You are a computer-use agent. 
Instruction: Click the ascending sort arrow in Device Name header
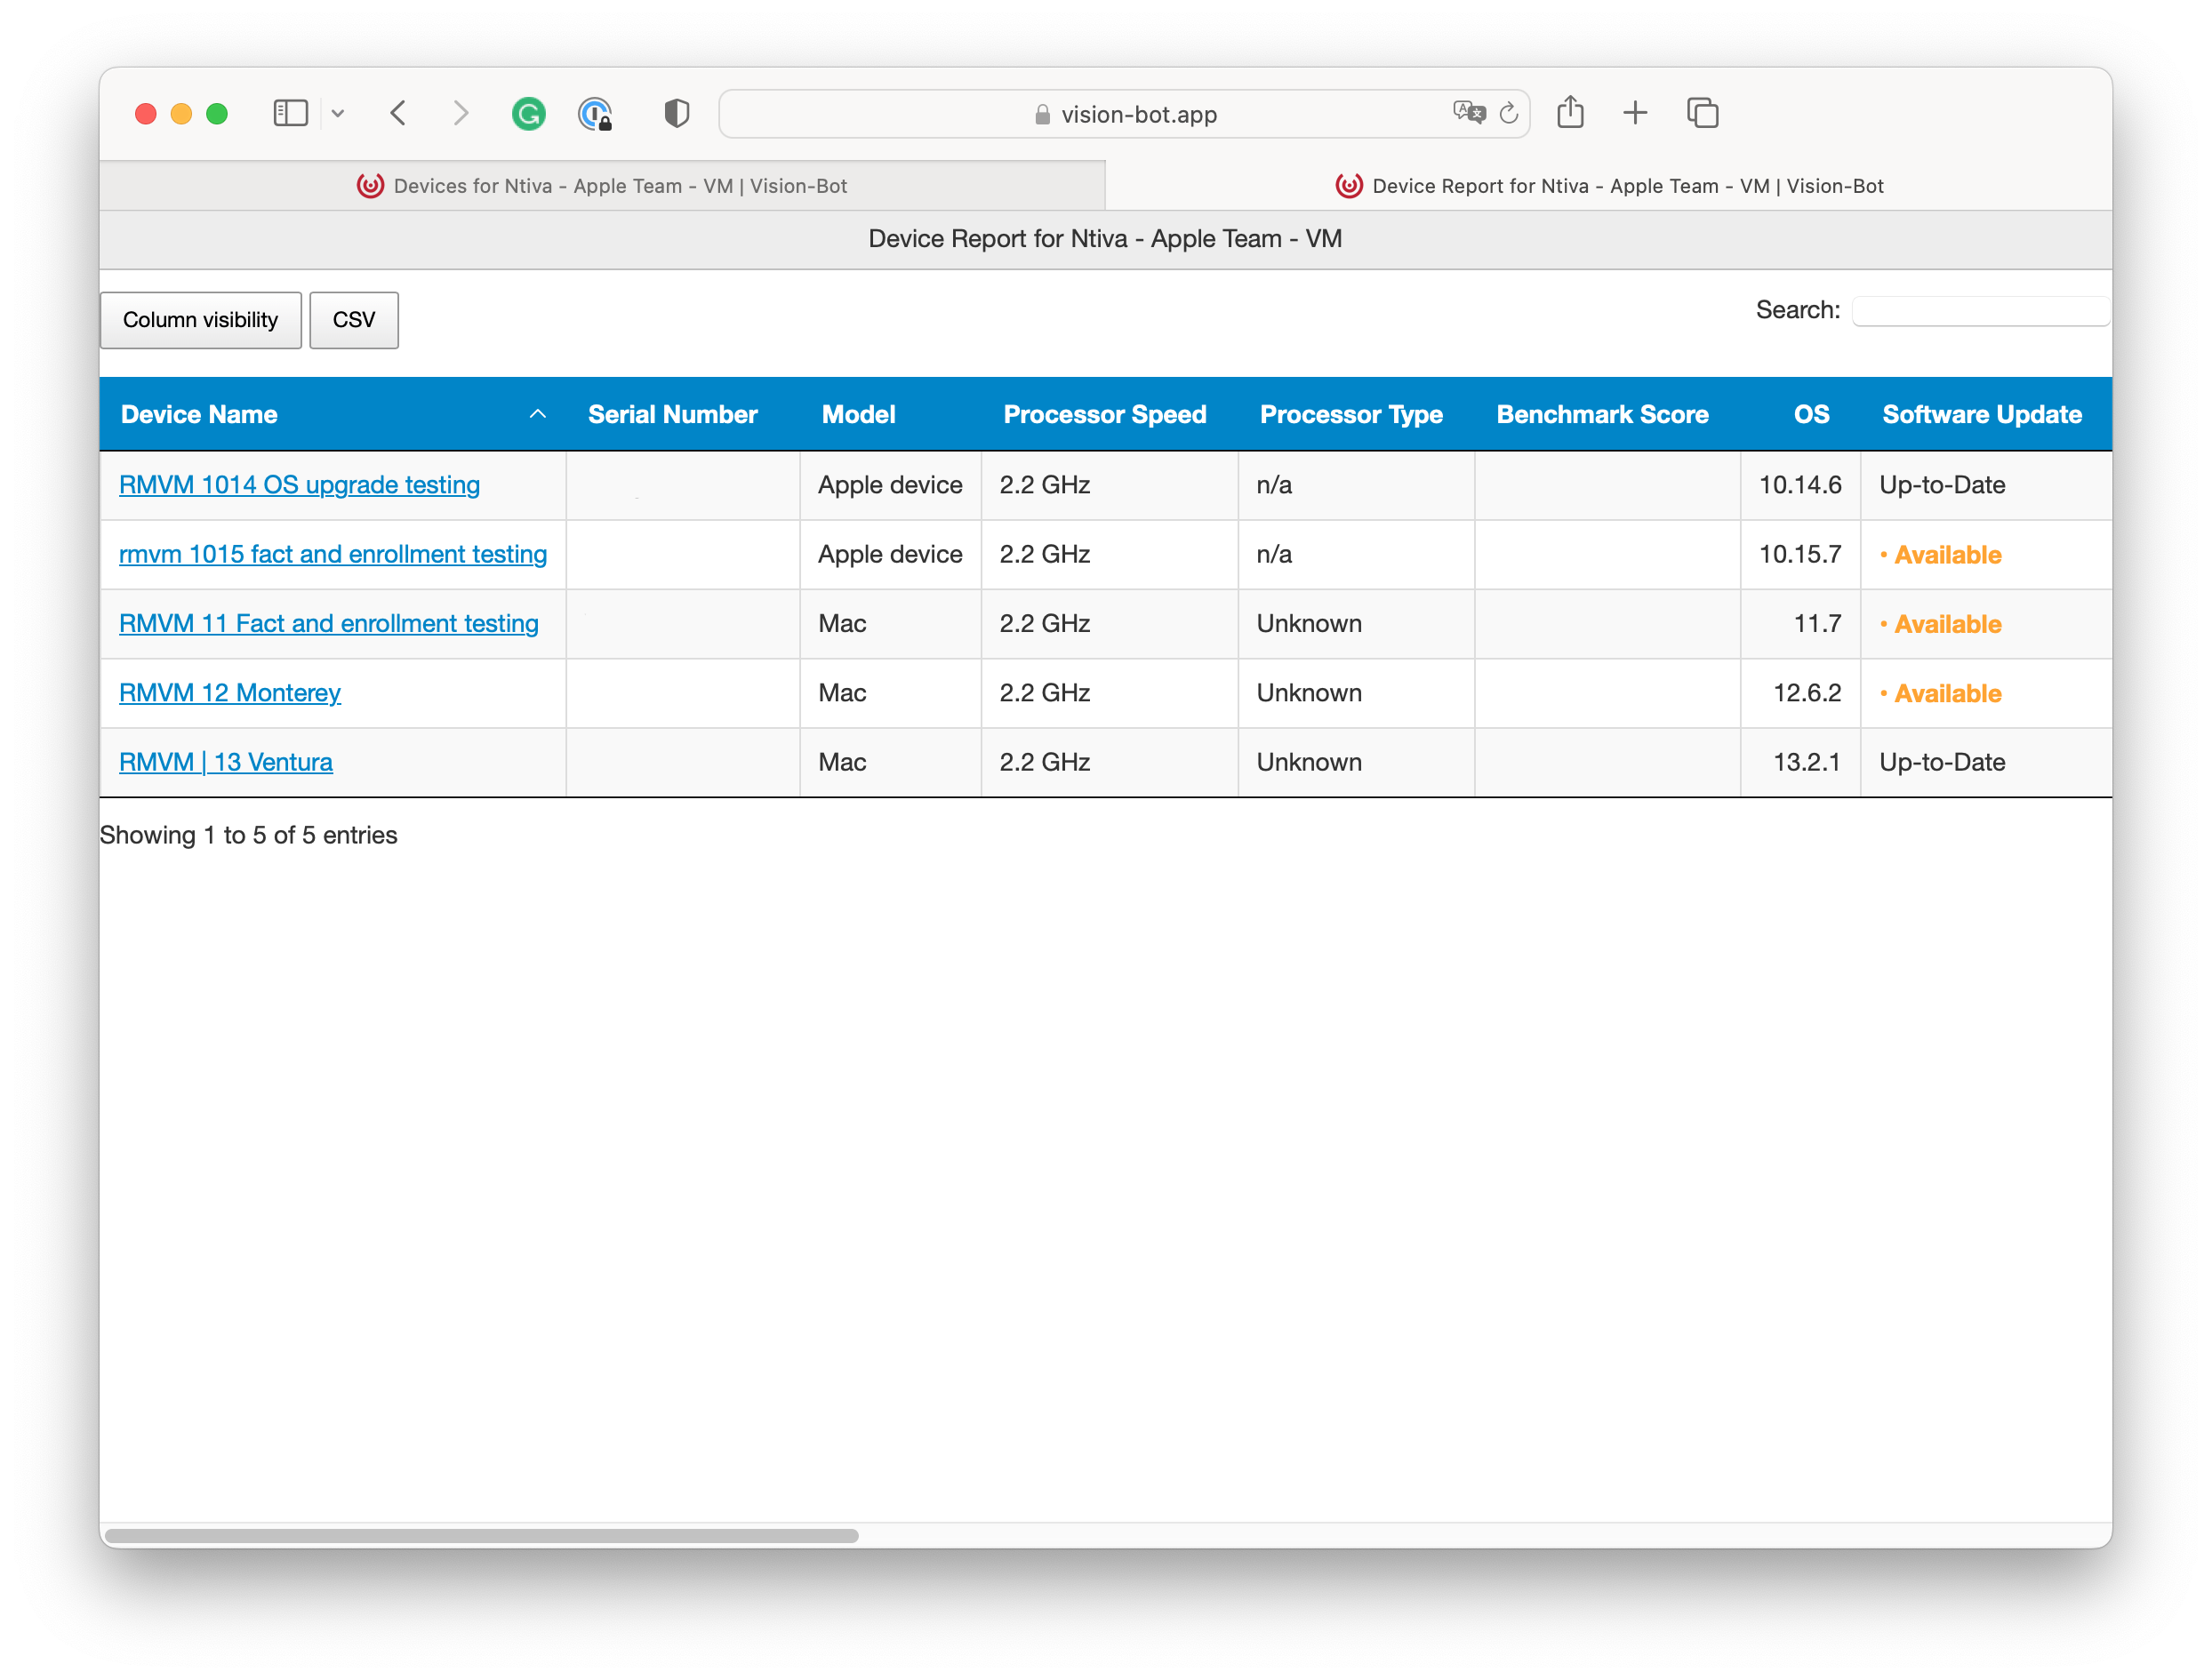tap(538, 414)
